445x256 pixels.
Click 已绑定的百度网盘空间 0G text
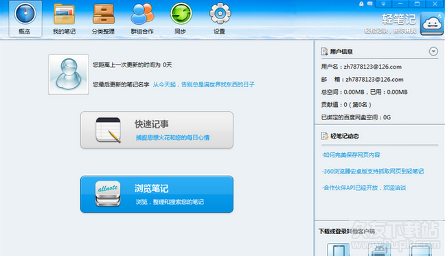click(356, 117)
